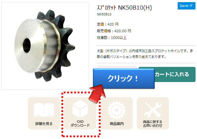Click the wrench and screwdriver icon
This screenshot has width=197, height=139.
pos(153,110)
